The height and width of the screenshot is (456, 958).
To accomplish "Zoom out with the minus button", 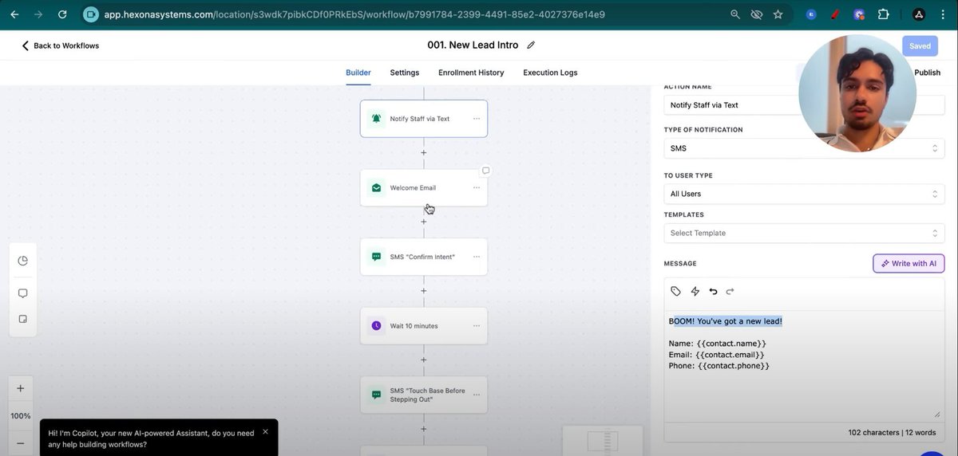I will [x=21, y=443].
